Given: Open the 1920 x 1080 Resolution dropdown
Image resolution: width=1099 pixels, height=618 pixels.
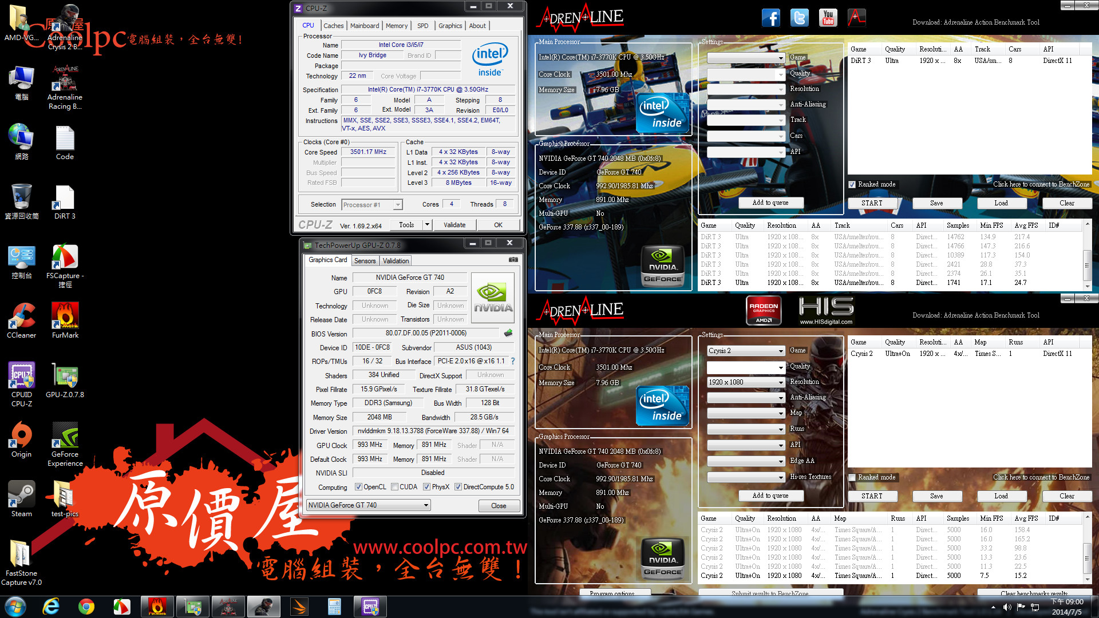Looking at the screenshot, I should 746,382.
